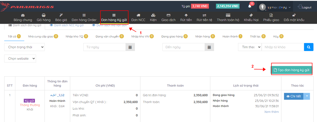
Task: Switch to Danh sách mã vận đơn tab
Action: (x=109, y=25)
